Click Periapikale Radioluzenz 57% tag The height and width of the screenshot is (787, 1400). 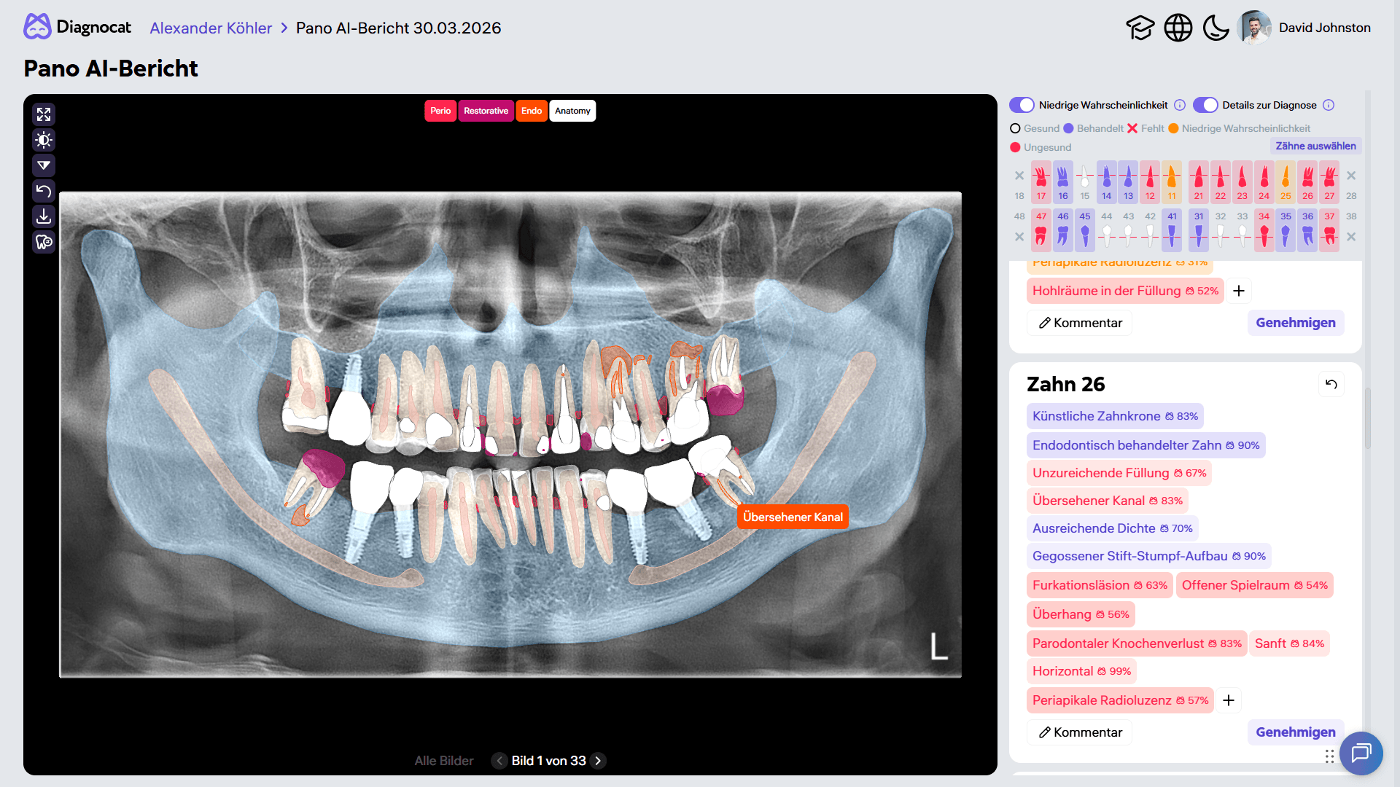[x=1120, y=700]
